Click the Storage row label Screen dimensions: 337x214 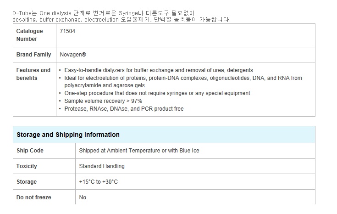pos(27,182)
